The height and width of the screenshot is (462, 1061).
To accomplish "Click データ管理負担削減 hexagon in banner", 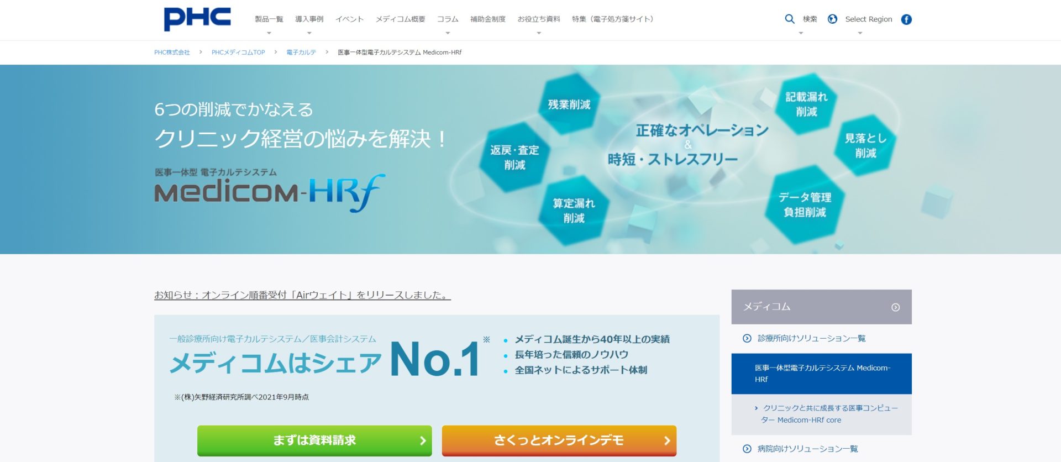I will (x=805, y=204).
